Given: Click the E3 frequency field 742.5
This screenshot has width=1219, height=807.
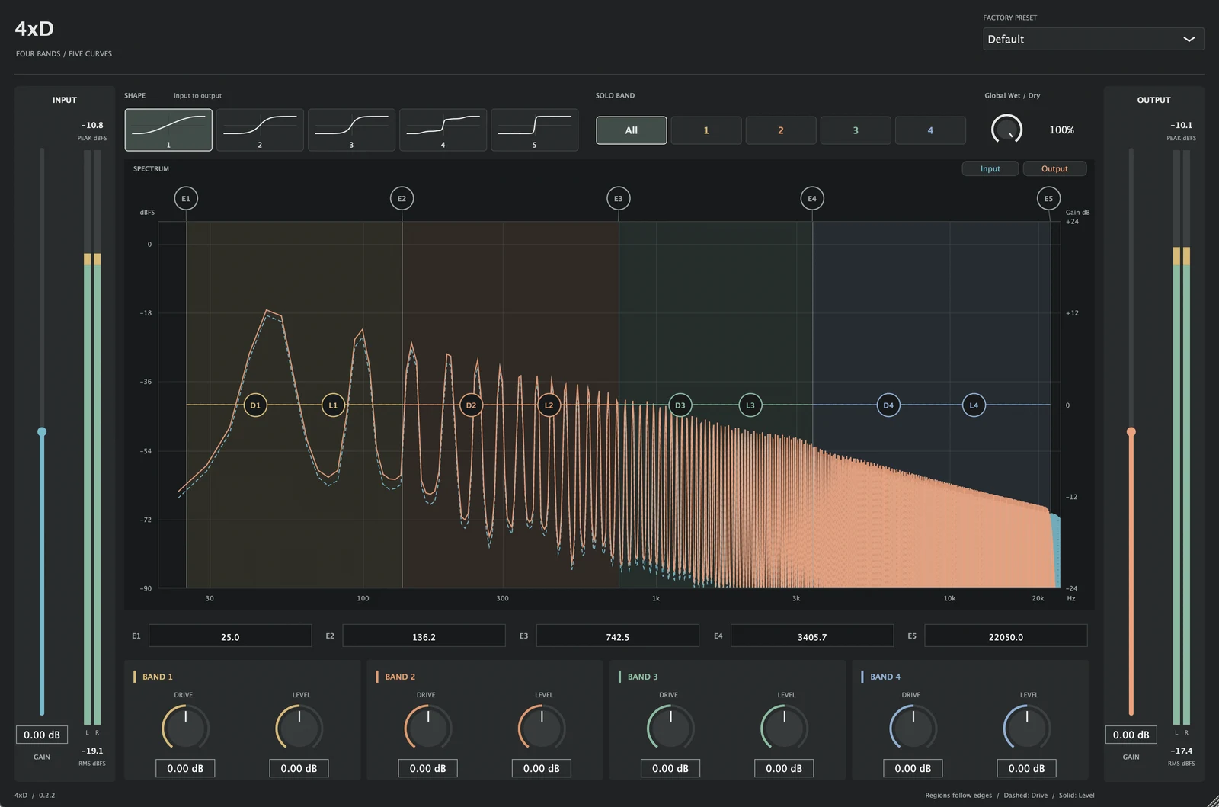Looking at the screenshot, I should coord(618,636).
